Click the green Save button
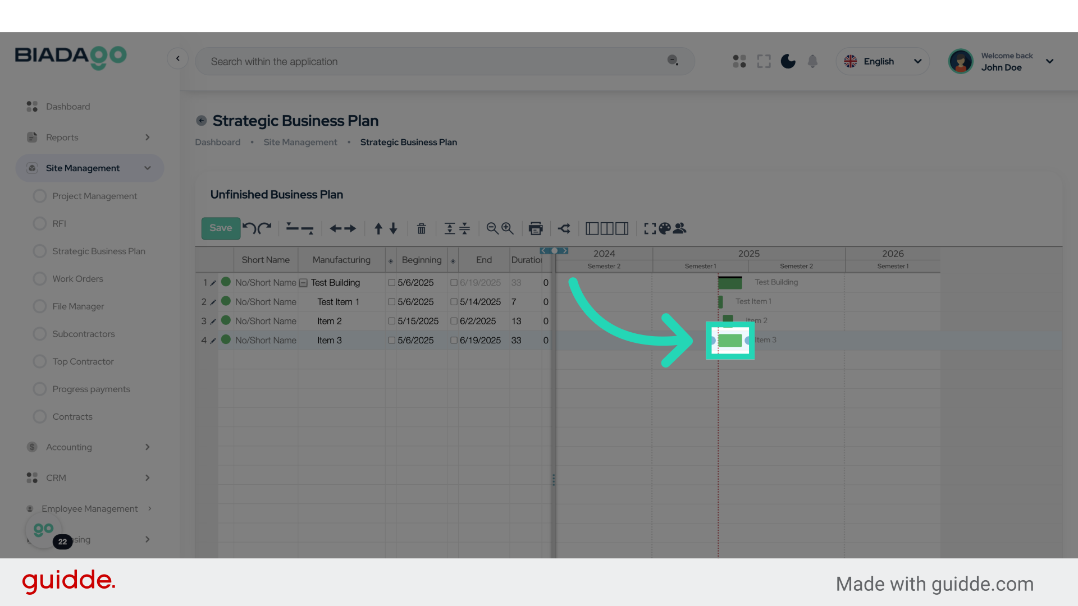This screenshot has width=1078, height=606. click(x=221, y=228)
